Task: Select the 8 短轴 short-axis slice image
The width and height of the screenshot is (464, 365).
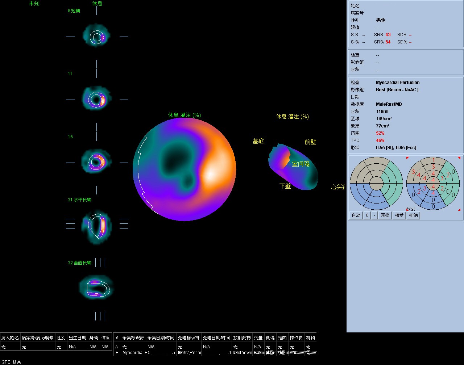Action: [x=96, y=37]
